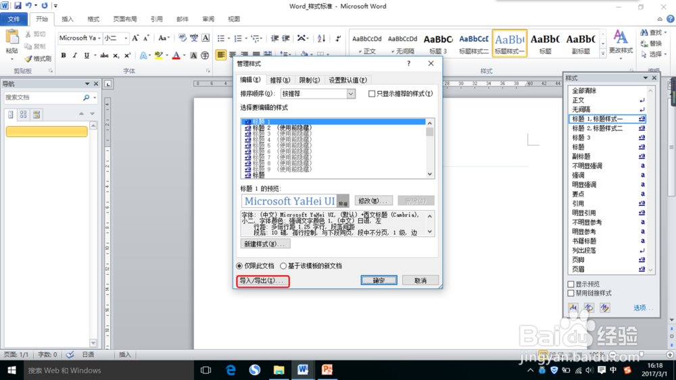Viewport: 676px width, 380px height.
Task: Shrink the font size
Action: click(x=146, y=38)
